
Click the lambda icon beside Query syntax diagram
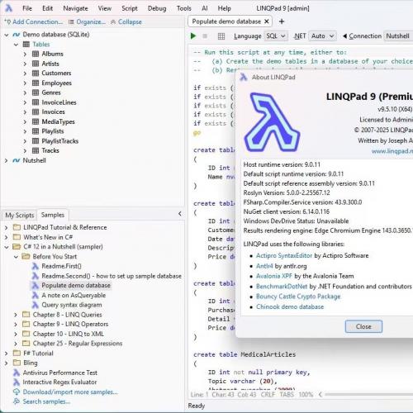(36, 305)
